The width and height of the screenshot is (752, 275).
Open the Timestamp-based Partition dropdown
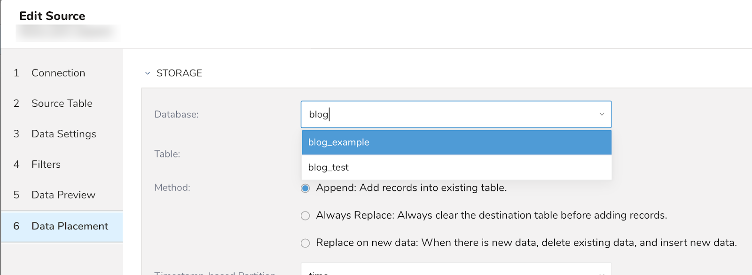[x=456, y=271]
